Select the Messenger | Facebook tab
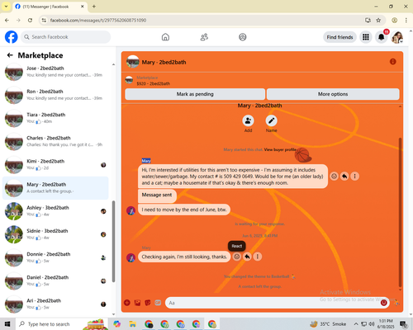 50,7
